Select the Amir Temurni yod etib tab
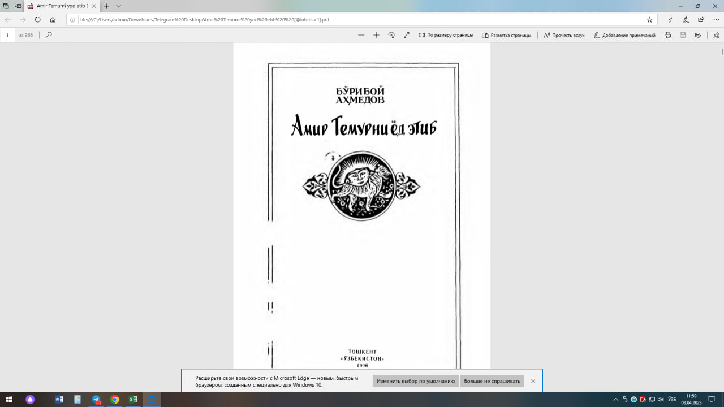724x407 pixels. [x=62, y=6]
